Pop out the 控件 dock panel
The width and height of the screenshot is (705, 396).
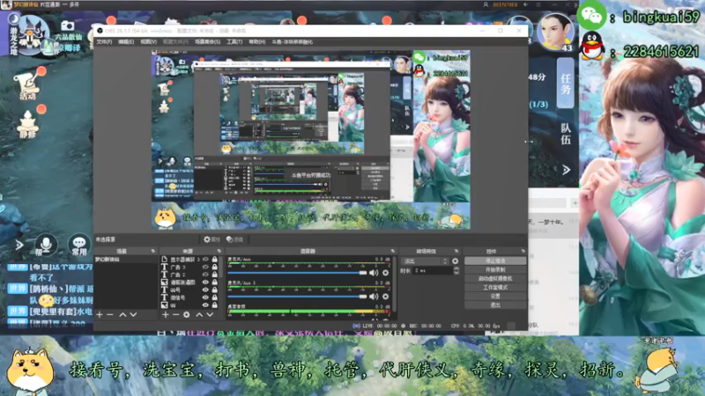coord(523,251)
